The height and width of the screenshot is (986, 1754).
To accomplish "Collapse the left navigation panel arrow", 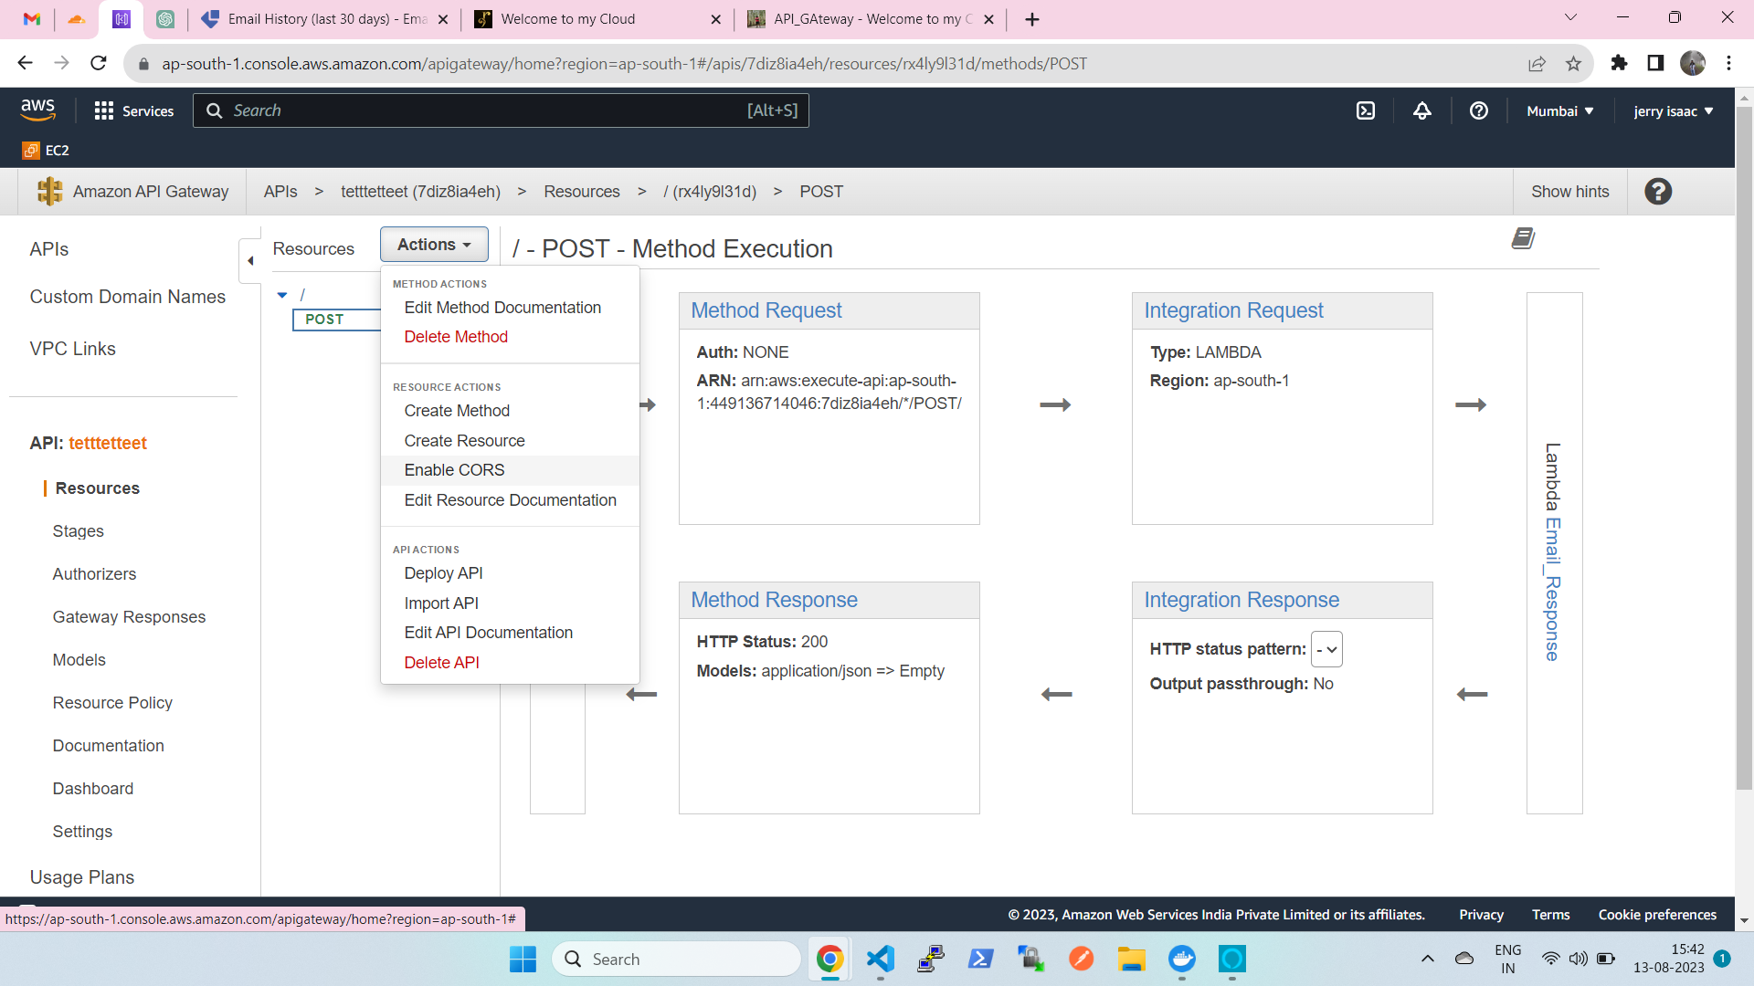I will (250, 261).
